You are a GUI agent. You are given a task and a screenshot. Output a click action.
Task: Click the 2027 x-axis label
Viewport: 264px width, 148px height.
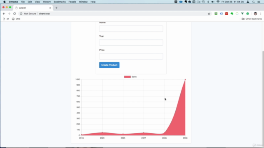tap(144, 138)
